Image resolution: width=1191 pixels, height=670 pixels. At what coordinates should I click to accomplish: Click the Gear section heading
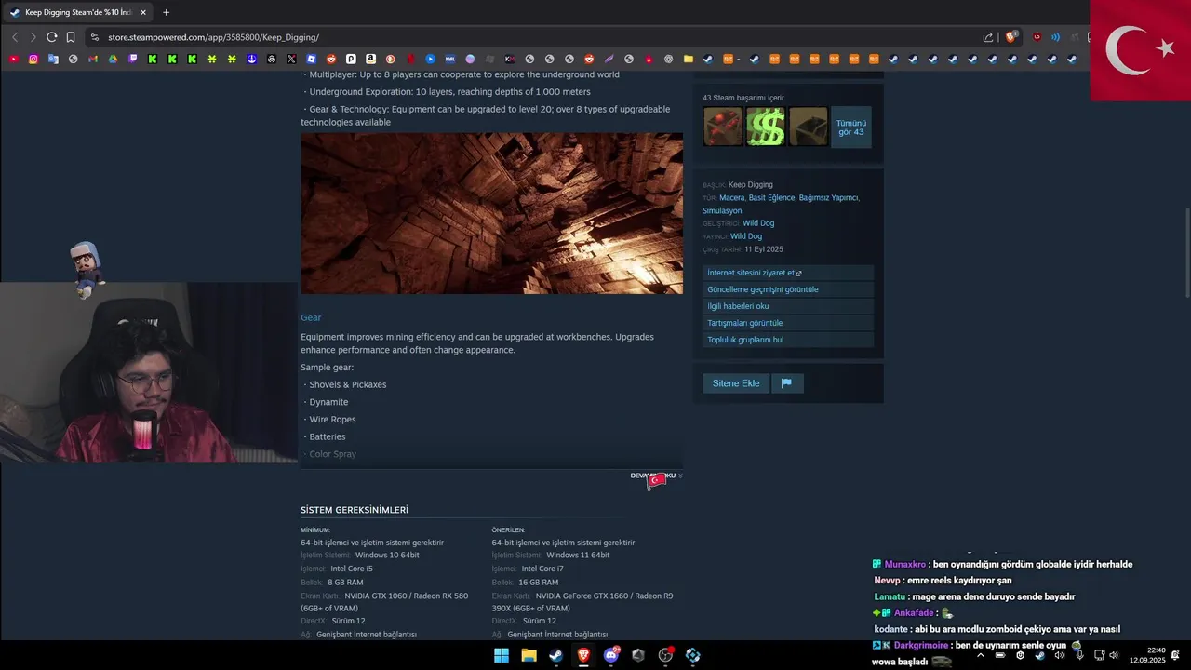tap(311, 317)
